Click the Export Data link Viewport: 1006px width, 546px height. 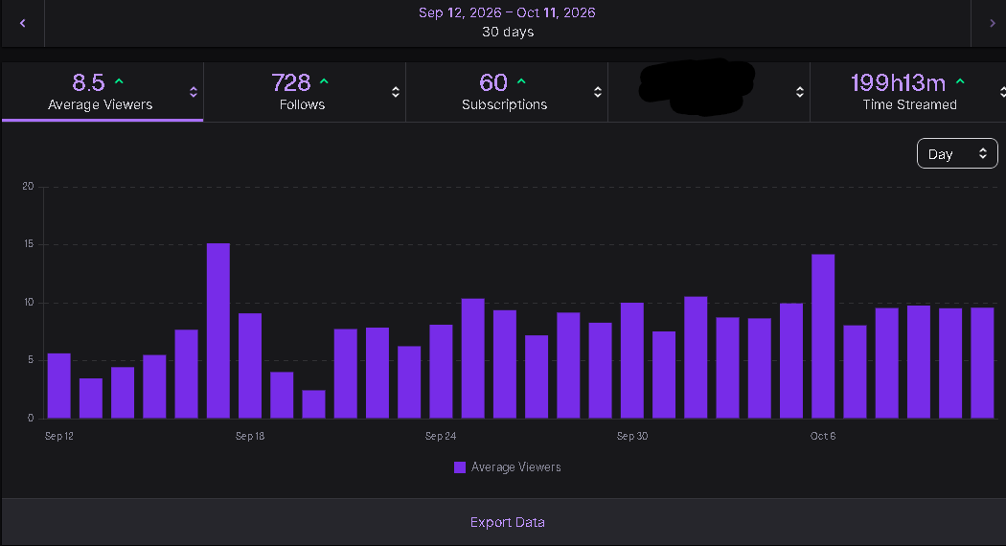tap(507, 522)
